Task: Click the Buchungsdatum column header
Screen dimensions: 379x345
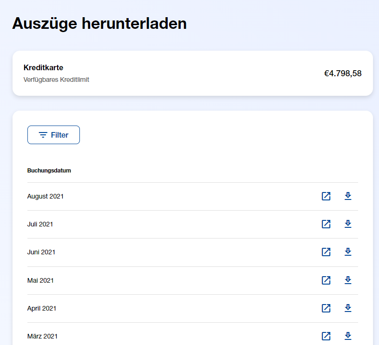Action: [x=49, y=171]
